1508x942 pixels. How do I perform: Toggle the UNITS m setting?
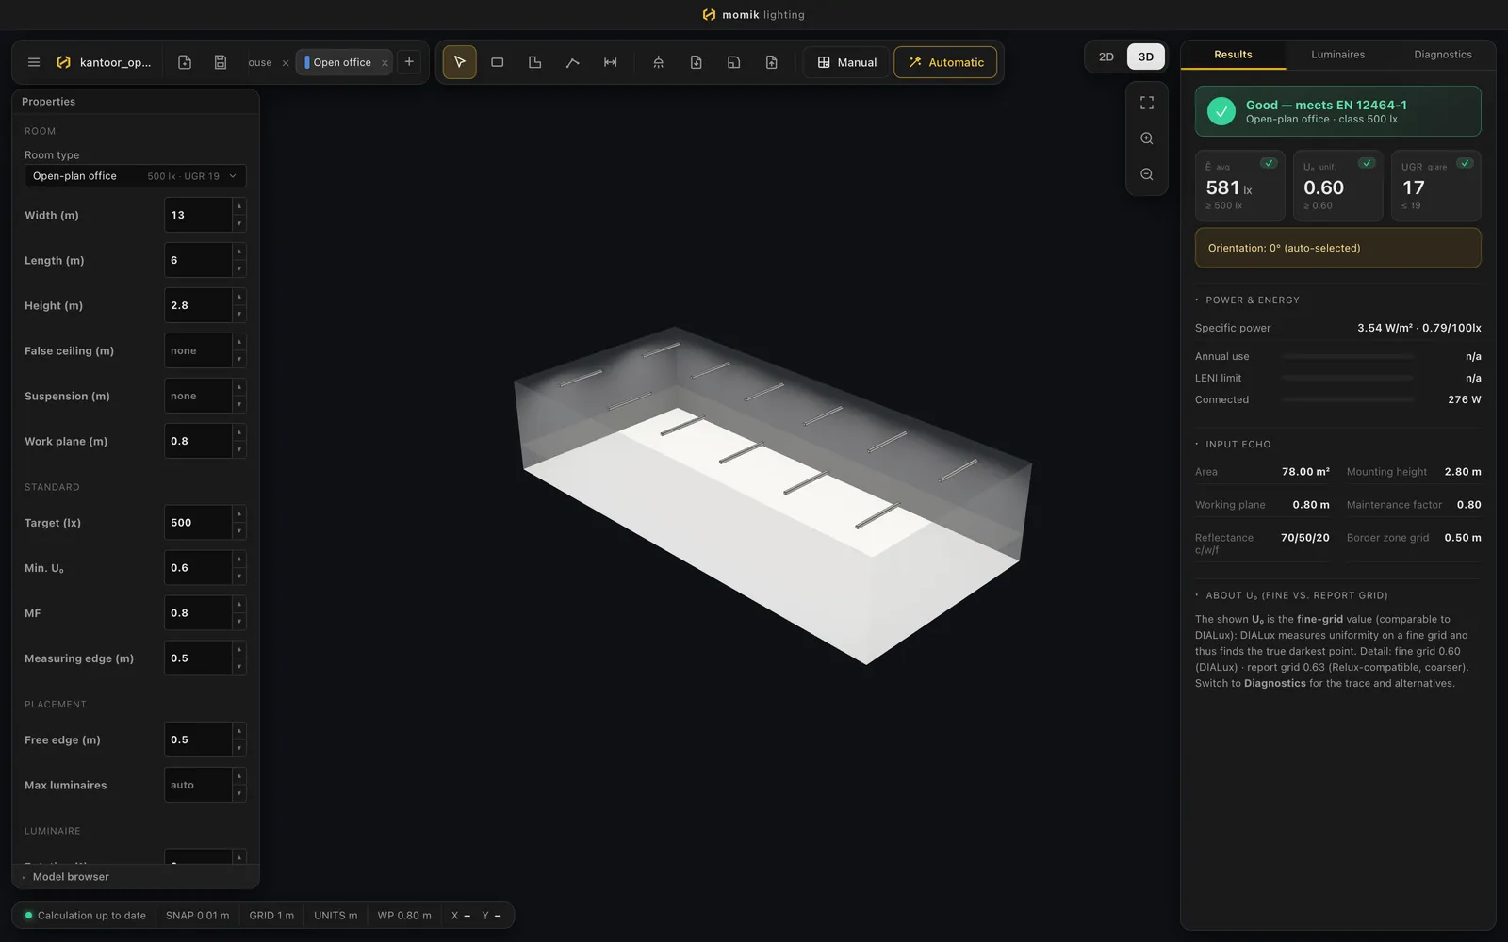pos(336,916)
